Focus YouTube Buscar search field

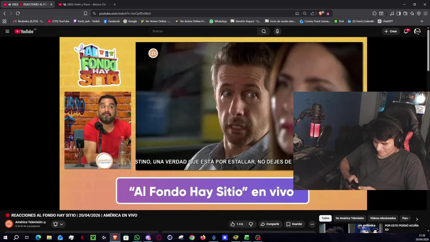click(x=203, y=31)
